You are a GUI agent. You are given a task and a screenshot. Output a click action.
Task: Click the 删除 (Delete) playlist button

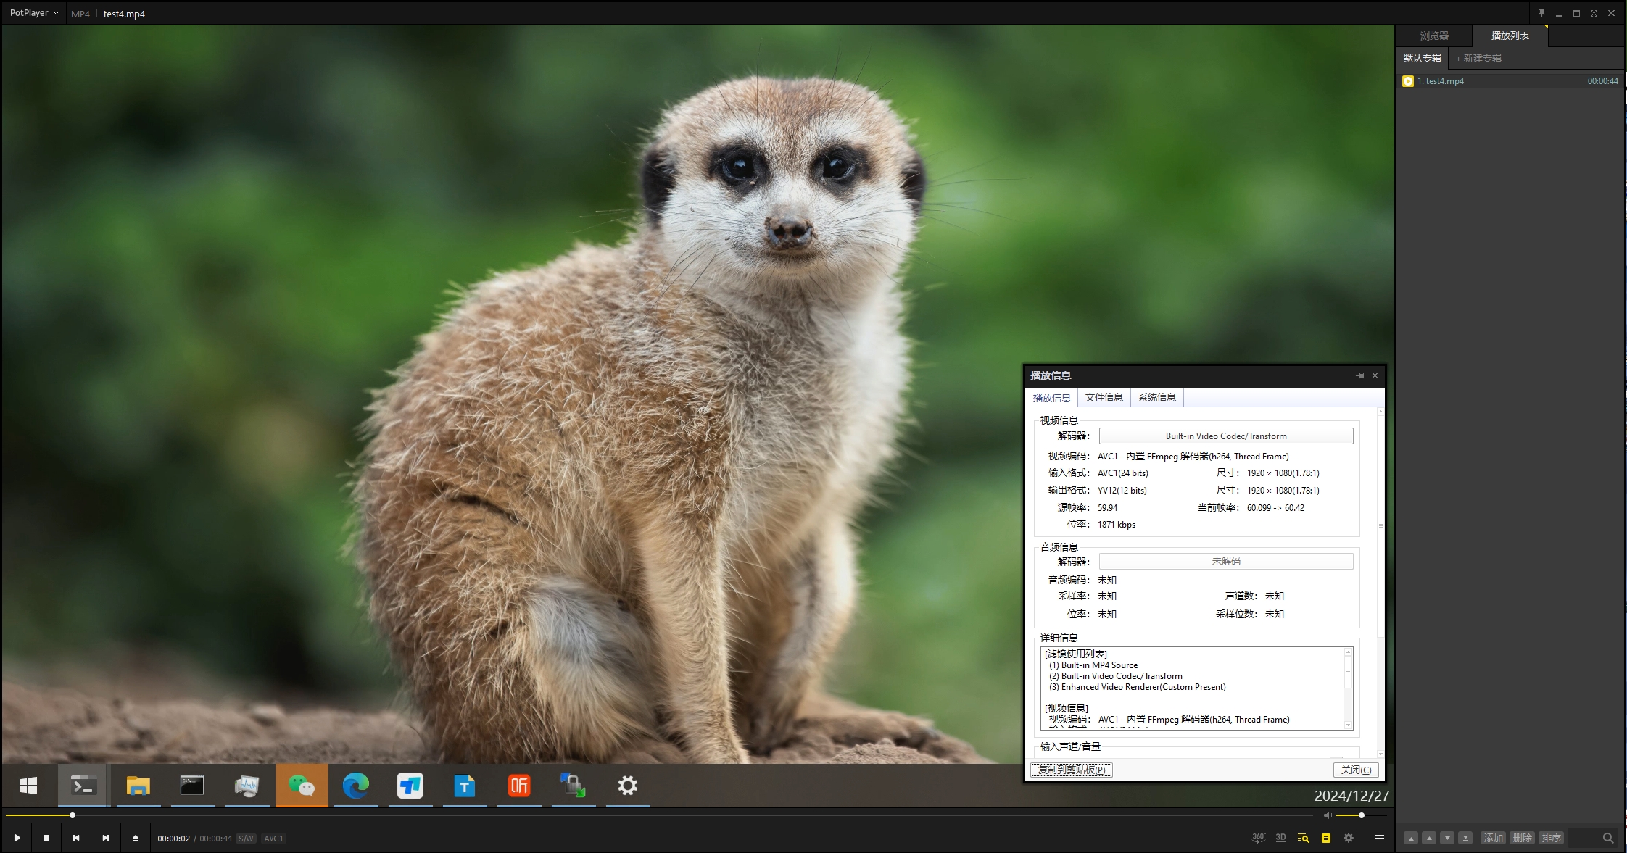pos(1523,838)
